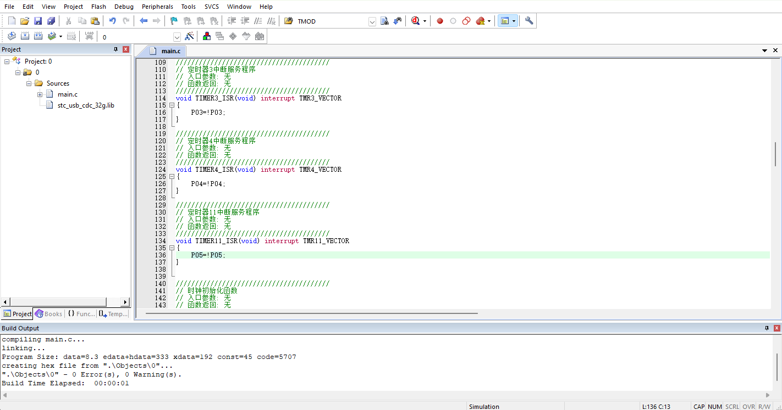Switch to the Books tab
This screenshot has width=782, height=410.
point(48,314)
